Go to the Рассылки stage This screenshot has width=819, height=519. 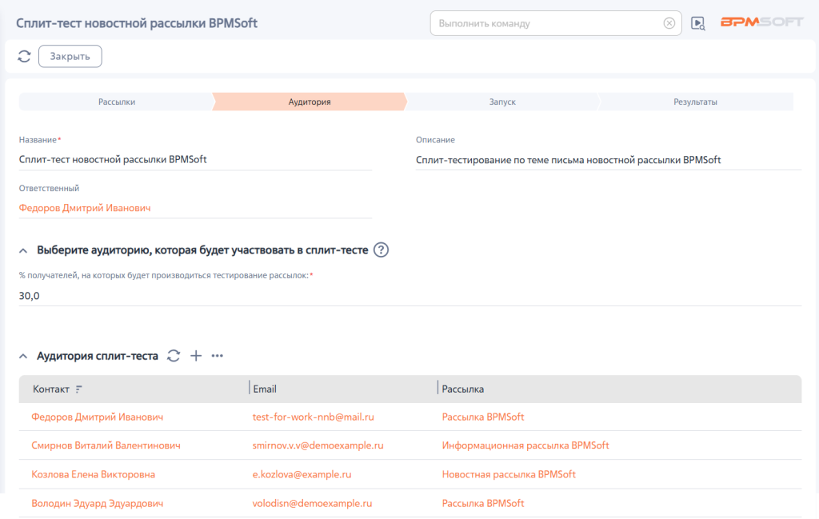(x=117, y=102)
